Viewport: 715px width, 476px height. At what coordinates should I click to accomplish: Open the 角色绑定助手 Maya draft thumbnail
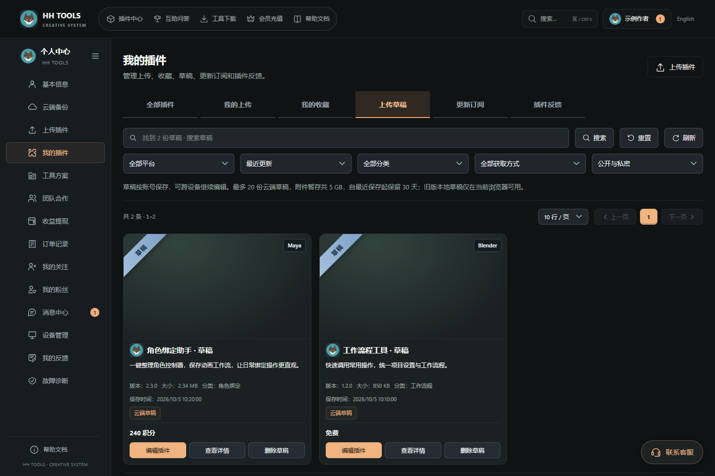pos(217,286)
